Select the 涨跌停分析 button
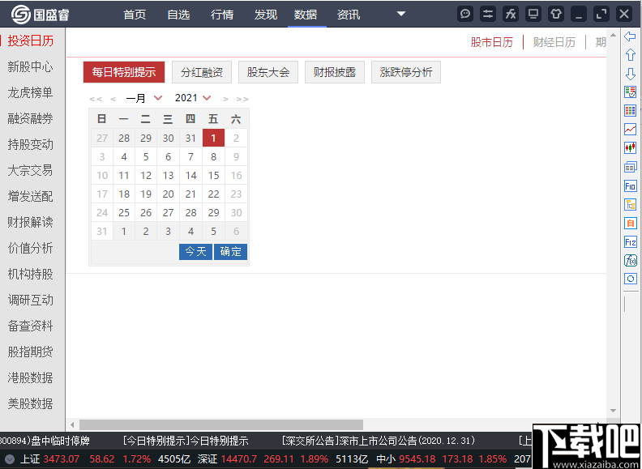The width and height of the screenshot is (642, 469). click(406, 72)
